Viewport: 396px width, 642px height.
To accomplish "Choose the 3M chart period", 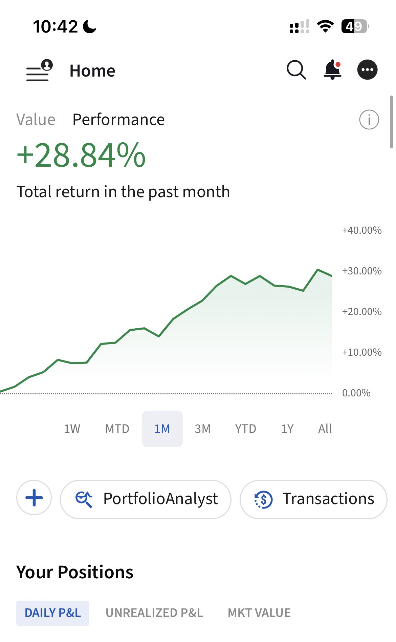I will 202,429.
